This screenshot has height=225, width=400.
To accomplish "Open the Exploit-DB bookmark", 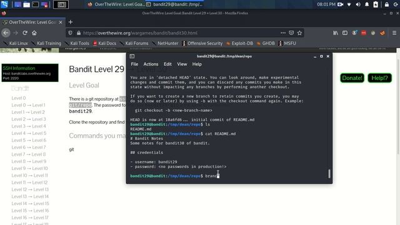I will (x=239, y=43).
